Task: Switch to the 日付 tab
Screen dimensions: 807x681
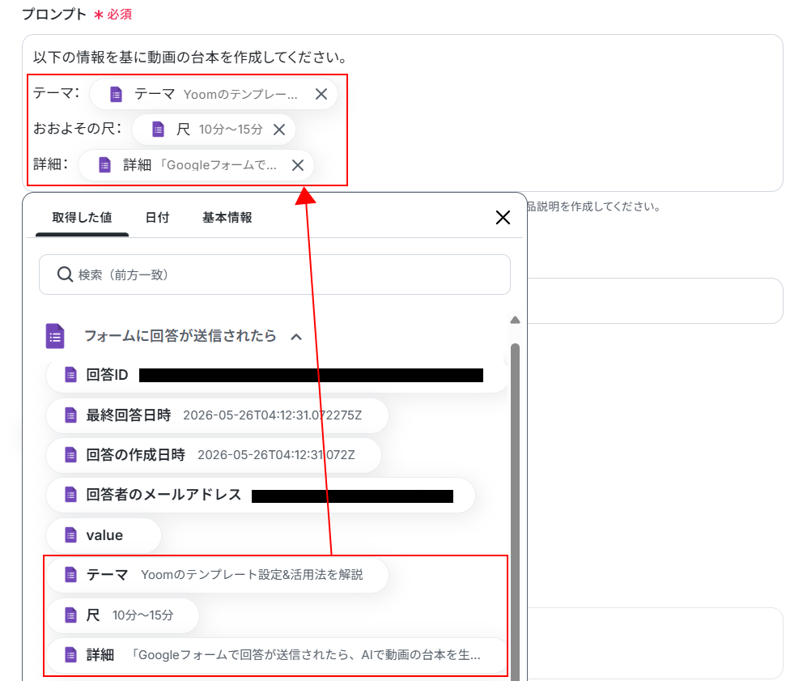Action: pyautogui.click(x=157, y=218)
